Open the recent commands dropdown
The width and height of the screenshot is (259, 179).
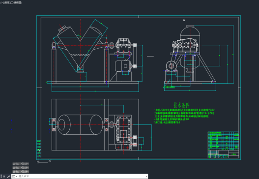coord(15,177)
